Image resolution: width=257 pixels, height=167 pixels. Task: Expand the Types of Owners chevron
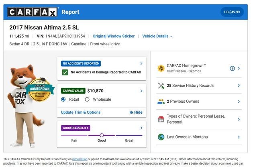239,119
